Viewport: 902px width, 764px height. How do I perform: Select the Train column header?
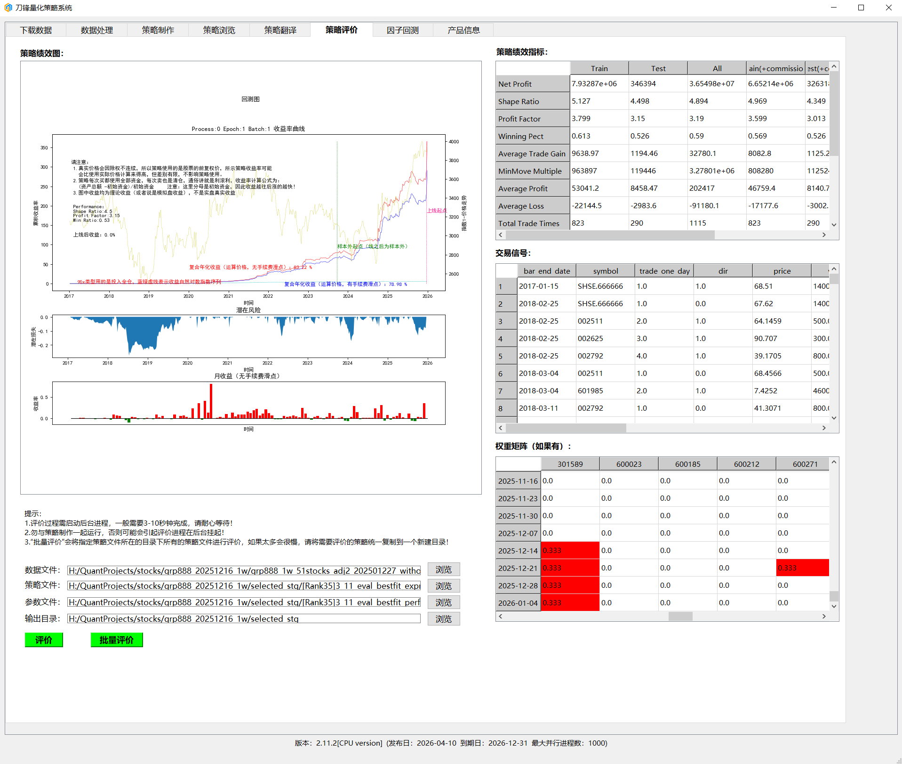(599, 68)
